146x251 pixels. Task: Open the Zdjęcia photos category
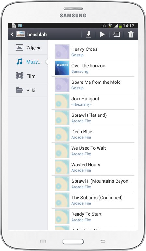point(28,48)
